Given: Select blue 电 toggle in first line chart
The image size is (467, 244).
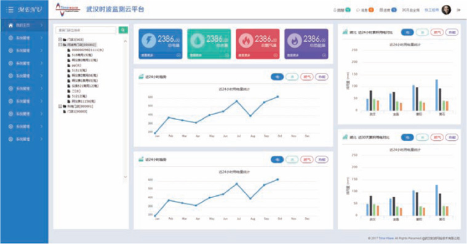Looking at the screenshot, I should [277, 76].
